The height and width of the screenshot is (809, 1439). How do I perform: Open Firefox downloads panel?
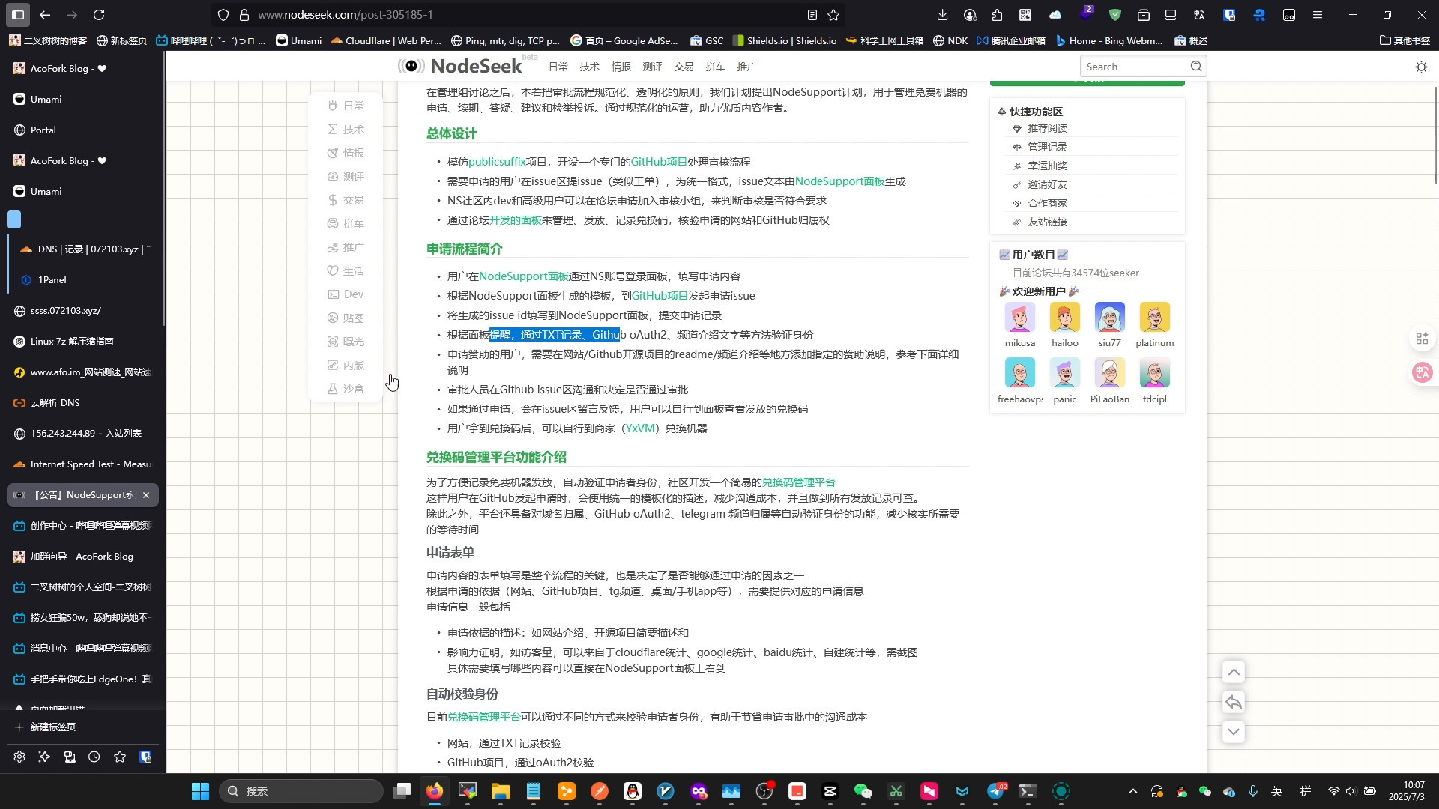[942, 15]
